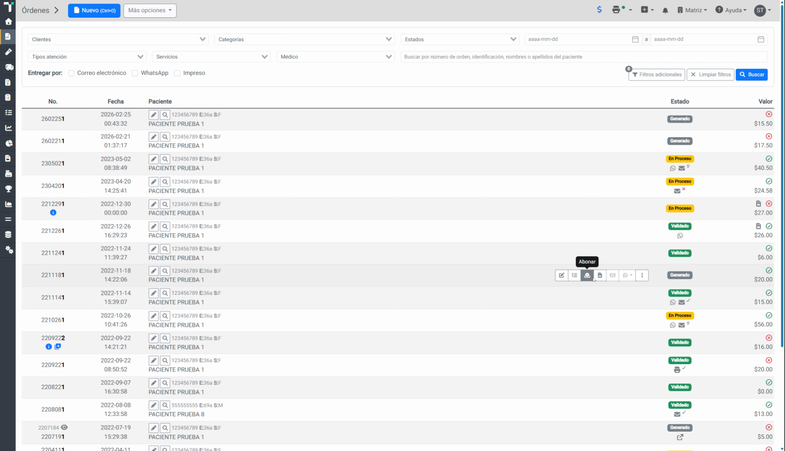Click the magnifier patient icon for order 2208081

click(x=165, y=405)
